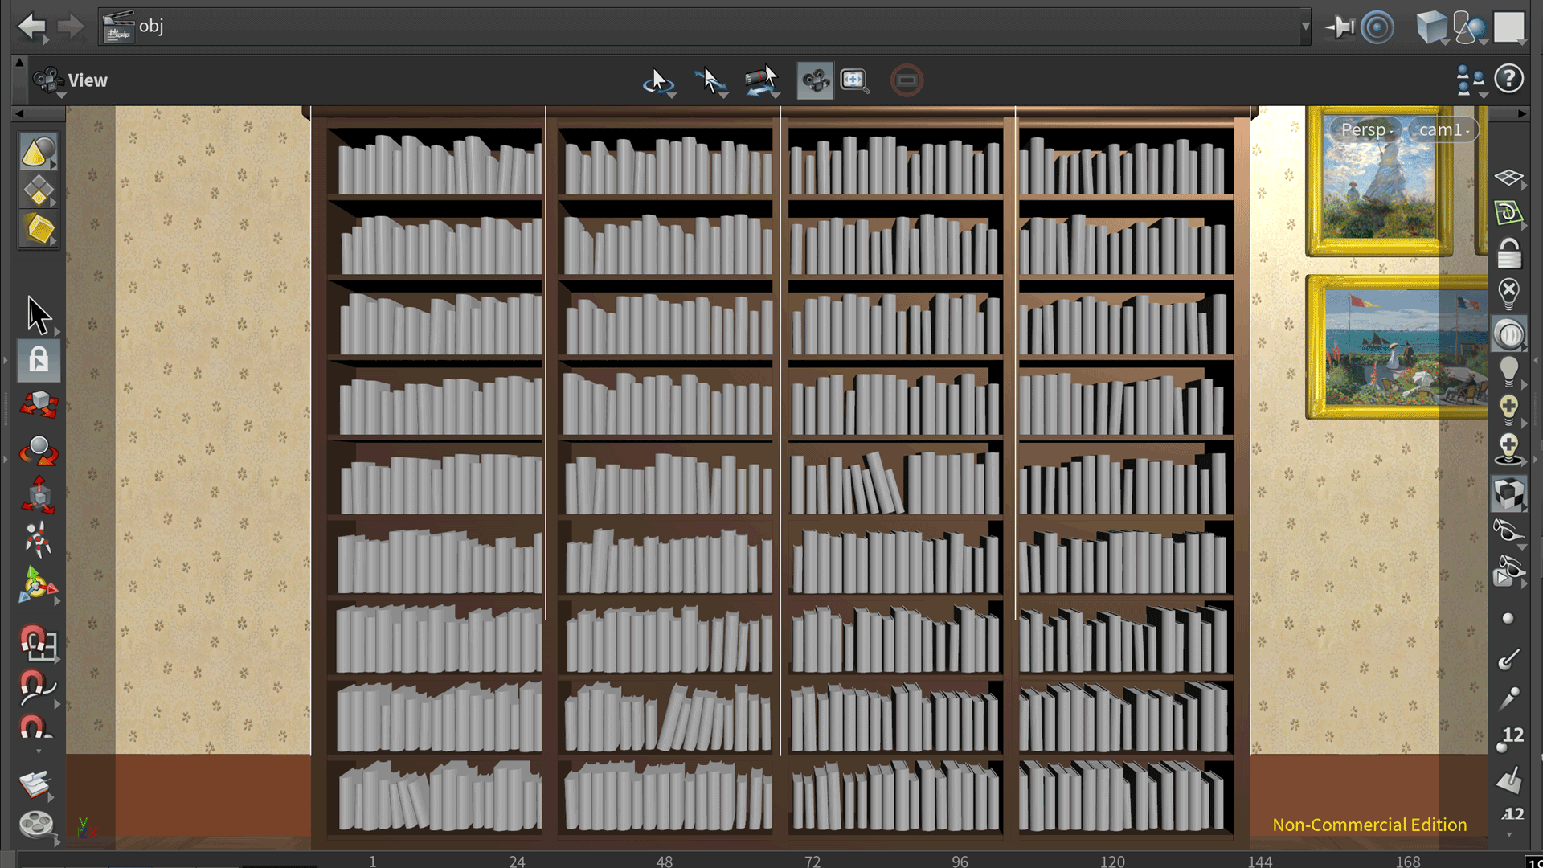This screenshot has height=868, width=1543.
Task: Toggle display points dot icon
Action: [1508, 618]
